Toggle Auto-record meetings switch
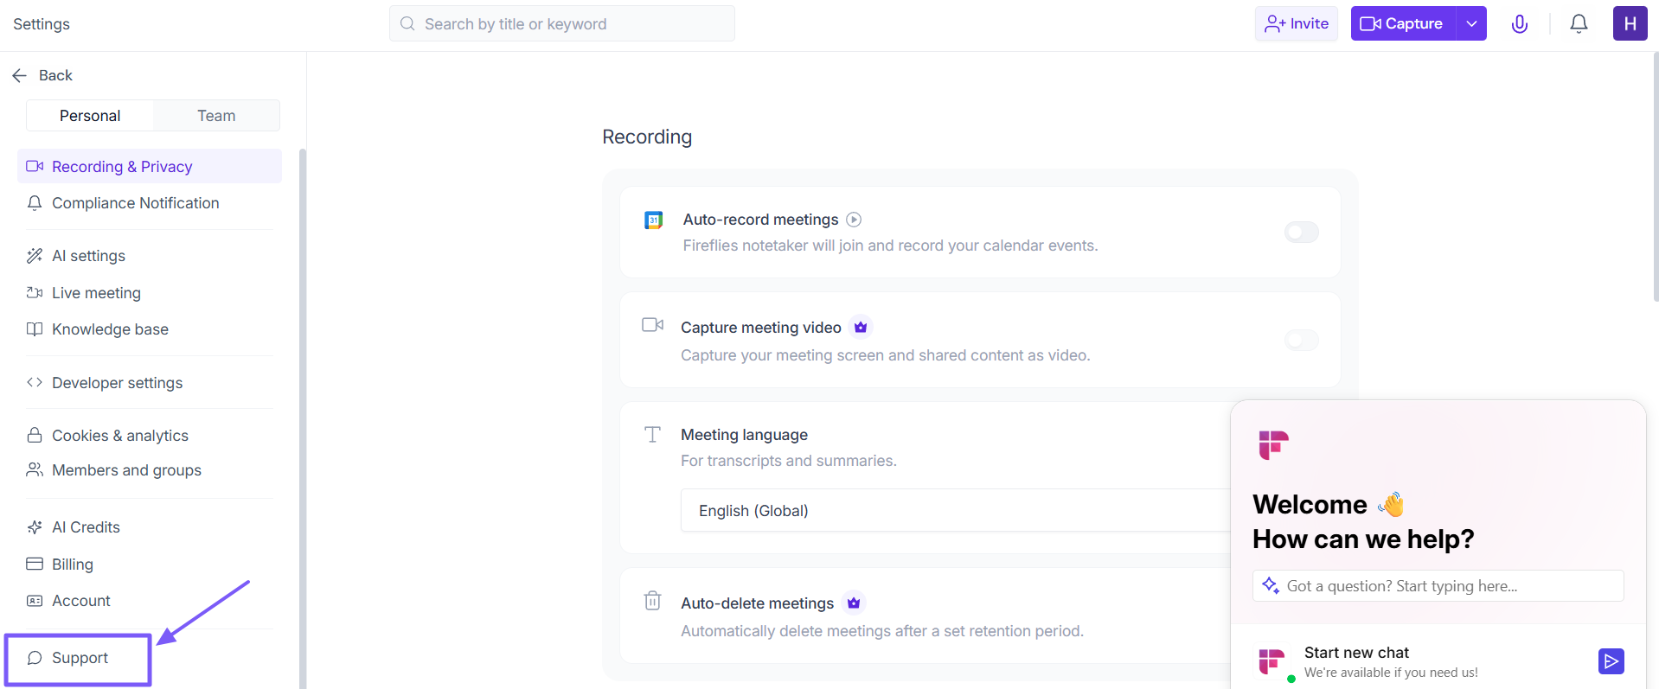The height and width of the screenshot is (689, 1659). click(1302, 232)
